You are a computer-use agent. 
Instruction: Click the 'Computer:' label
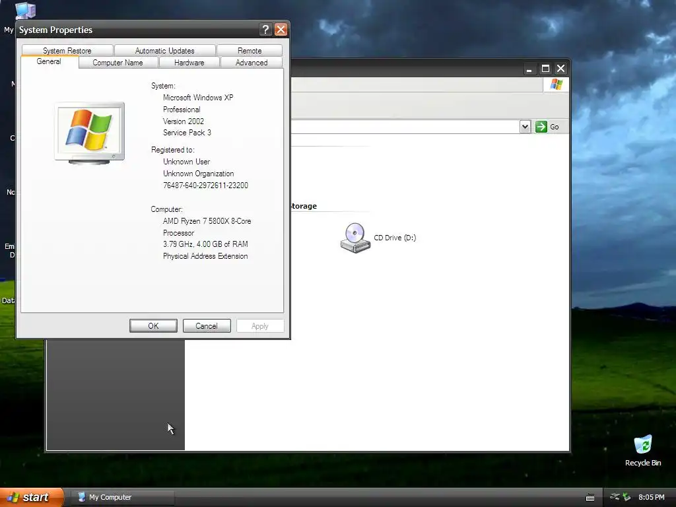(x=167, y=209)
